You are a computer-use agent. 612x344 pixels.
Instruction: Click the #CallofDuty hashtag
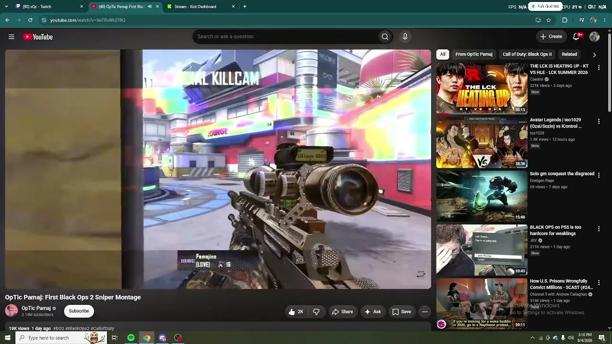click(102, 329)
